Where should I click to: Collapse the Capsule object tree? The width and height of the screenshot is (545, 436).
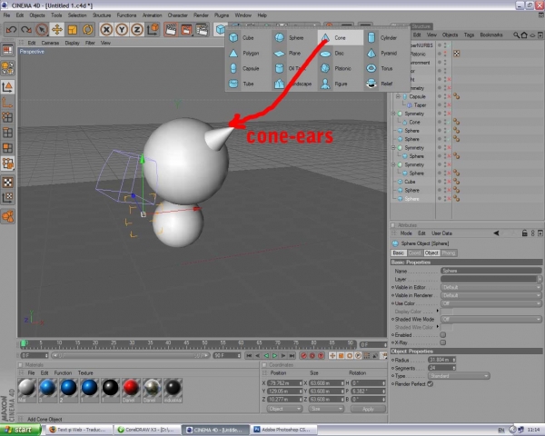tap(399, 96)
